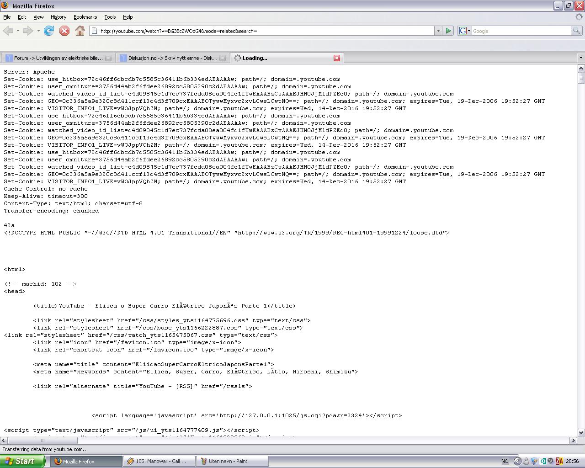
Task: Open the Windows Start menu
Action: pos(22,461)
